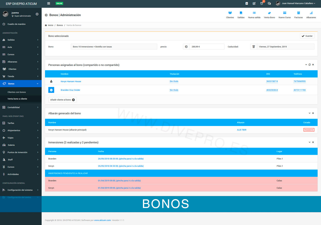Expand Salidas in the sidebar

tap(21, 40)
